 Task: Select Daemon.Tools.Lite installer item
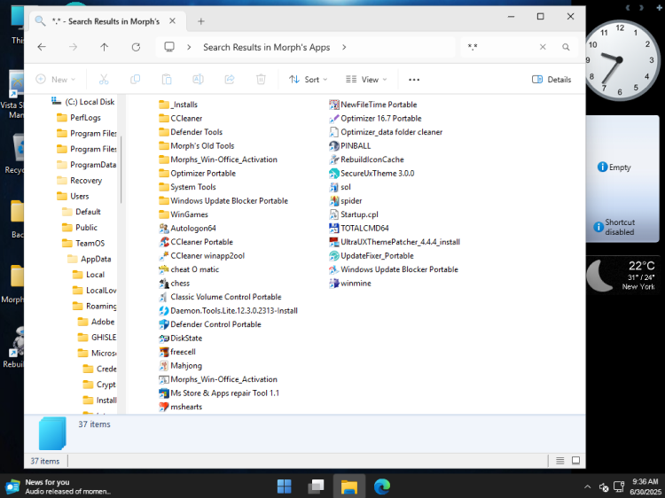point(228,311)
